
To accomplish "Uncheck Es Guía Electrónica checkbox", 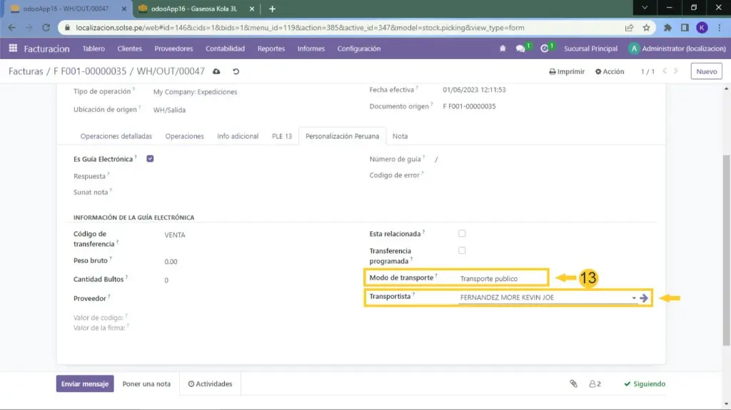I will point(150,159).
